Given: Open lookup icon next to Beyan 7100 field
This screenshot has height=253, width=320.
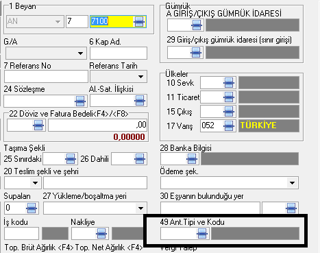Looking at the screenshot, I should (x=139, y=22).
